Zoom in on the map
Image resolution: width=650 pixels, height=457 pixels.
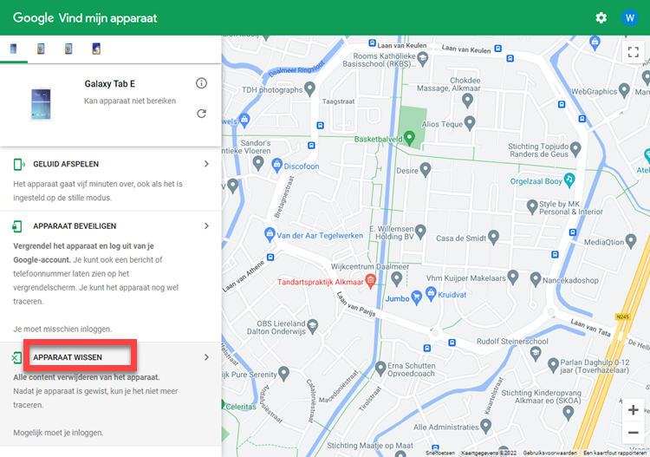pos(633,410)
